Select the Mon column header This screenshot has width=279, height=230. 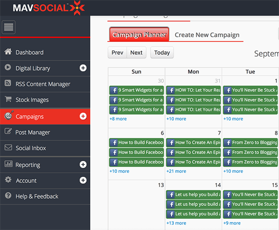pyautogui.click(x=193, y=72)
